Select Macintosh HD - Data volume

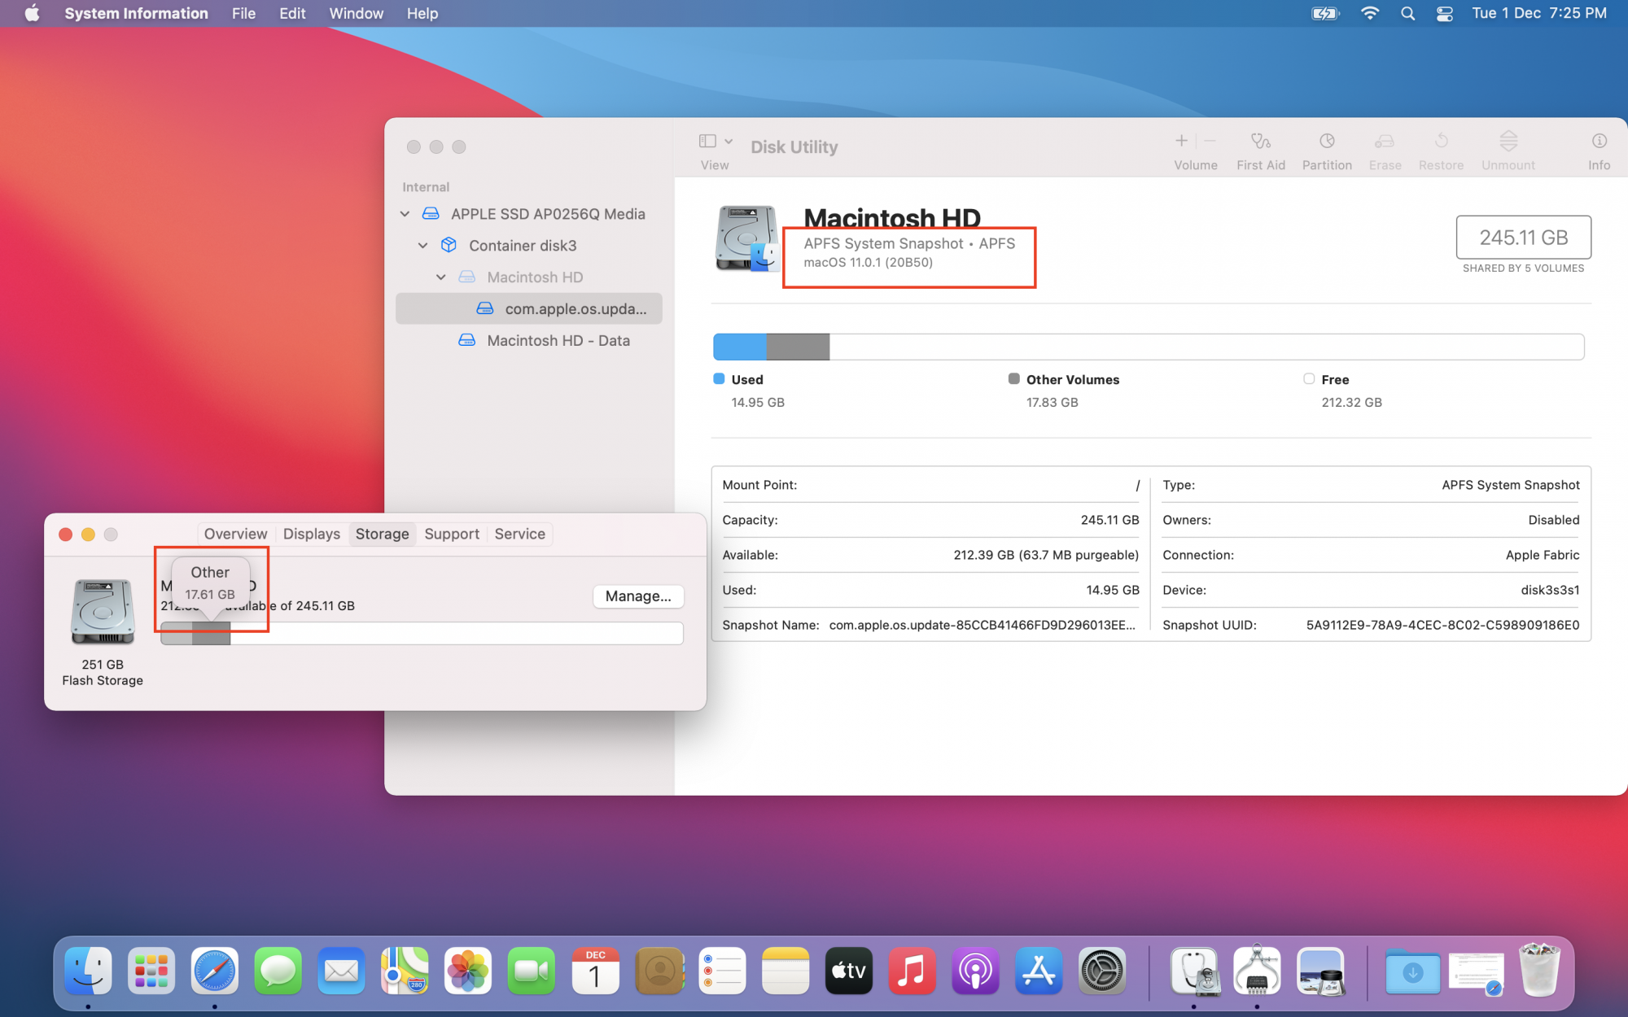(558, 341)
